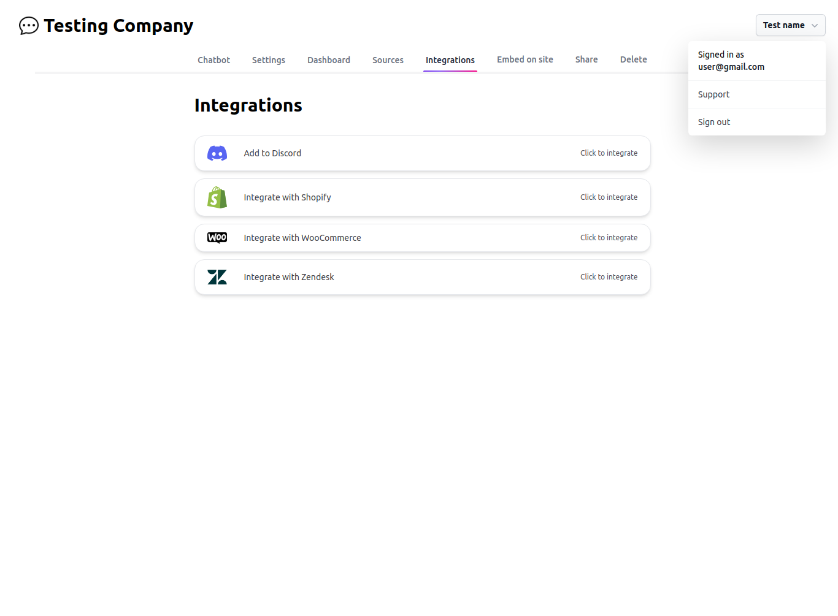Screen dimensions: 838x616
Task: Click the Testing Company title
Action: tap(118, 26)
